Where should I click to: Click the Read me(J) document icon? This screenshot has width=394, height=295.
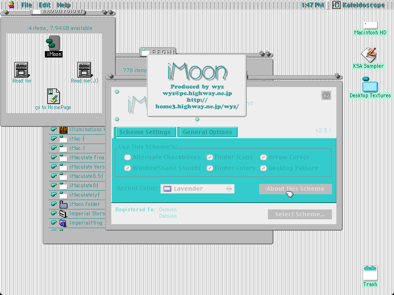click(84, 69)
